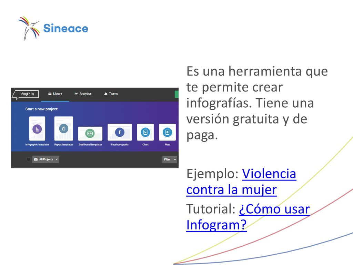Open the Teams tab
This screenshot has height=265, width=353.
click(111, 94)
